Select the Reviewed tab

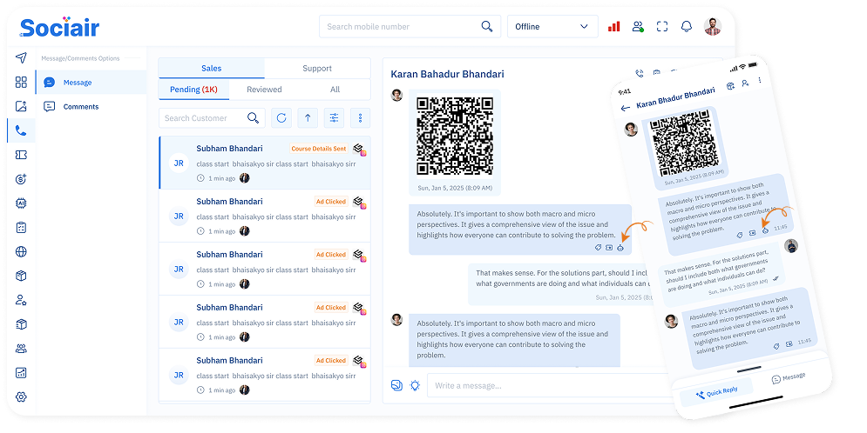[264, 90]
